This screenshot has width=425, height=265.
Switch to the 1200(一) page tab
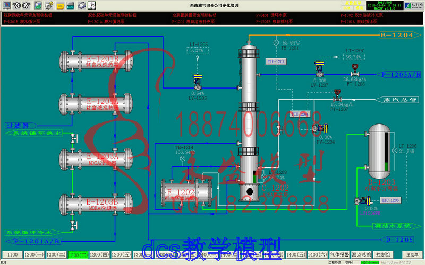(34, 254)
